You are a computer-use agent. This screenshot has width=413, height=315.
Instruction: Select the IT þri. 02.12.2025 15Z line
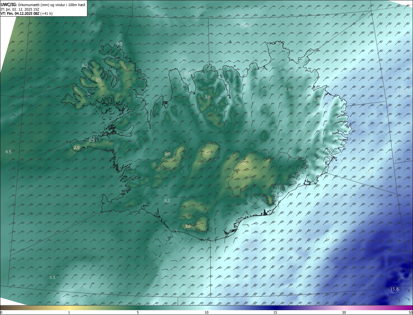(20, 9)
